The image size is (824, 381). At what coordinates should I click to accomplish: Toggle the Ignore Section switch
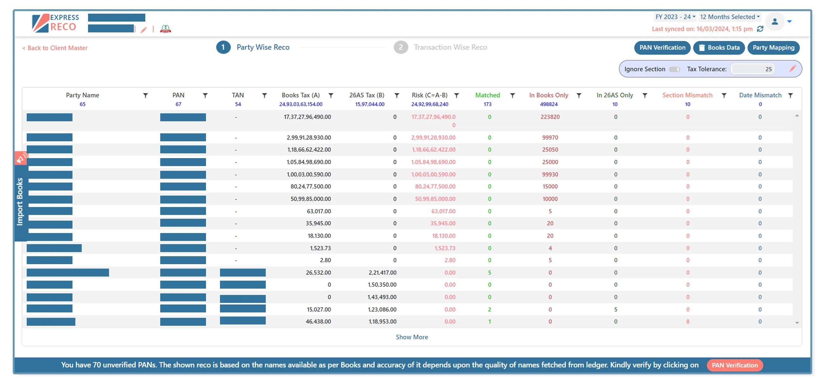coord(674,69)
